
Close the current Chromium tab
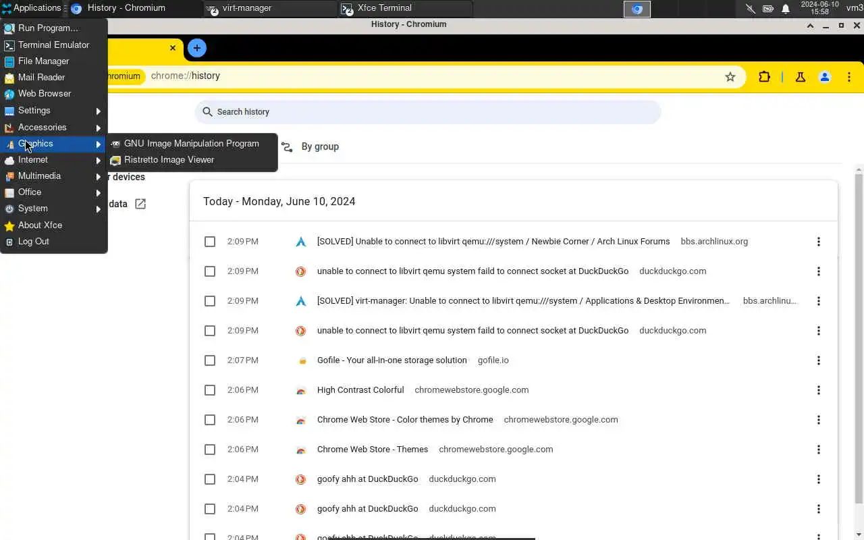[173, 48]
